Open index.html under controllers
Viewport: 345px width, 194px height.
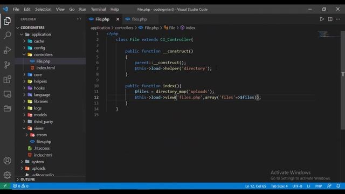click(x=50, y=68)
